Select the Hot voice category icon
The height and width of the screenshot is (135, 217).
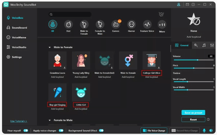68,25
